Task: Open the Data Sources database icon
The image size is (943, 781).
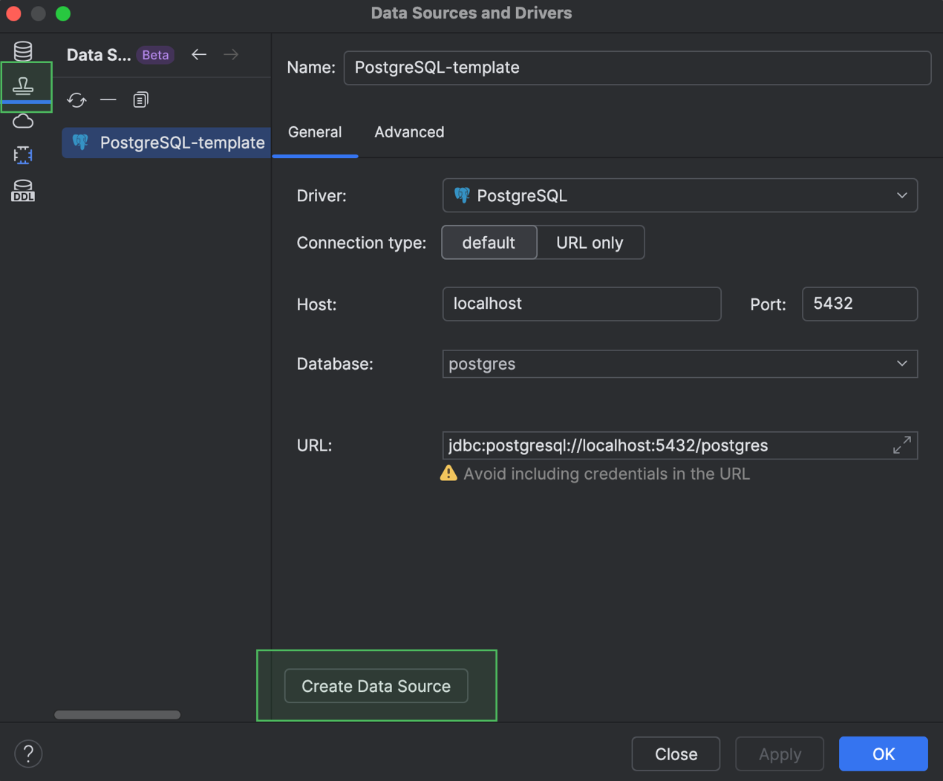Action: [x=23, y=51]
